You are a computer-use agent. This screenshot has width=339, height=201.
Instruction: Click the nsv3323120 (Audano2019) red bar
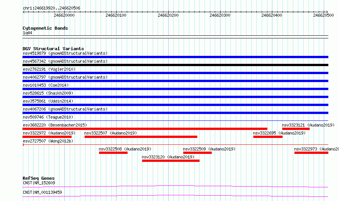point(171,161)
